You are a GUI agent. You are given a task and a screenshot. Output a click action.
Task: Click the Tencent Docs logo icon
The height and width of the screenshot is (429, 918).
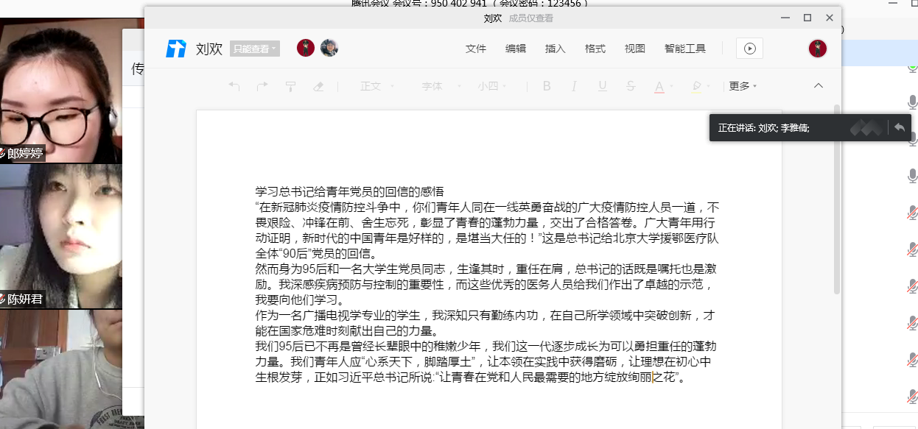(176, 49)
